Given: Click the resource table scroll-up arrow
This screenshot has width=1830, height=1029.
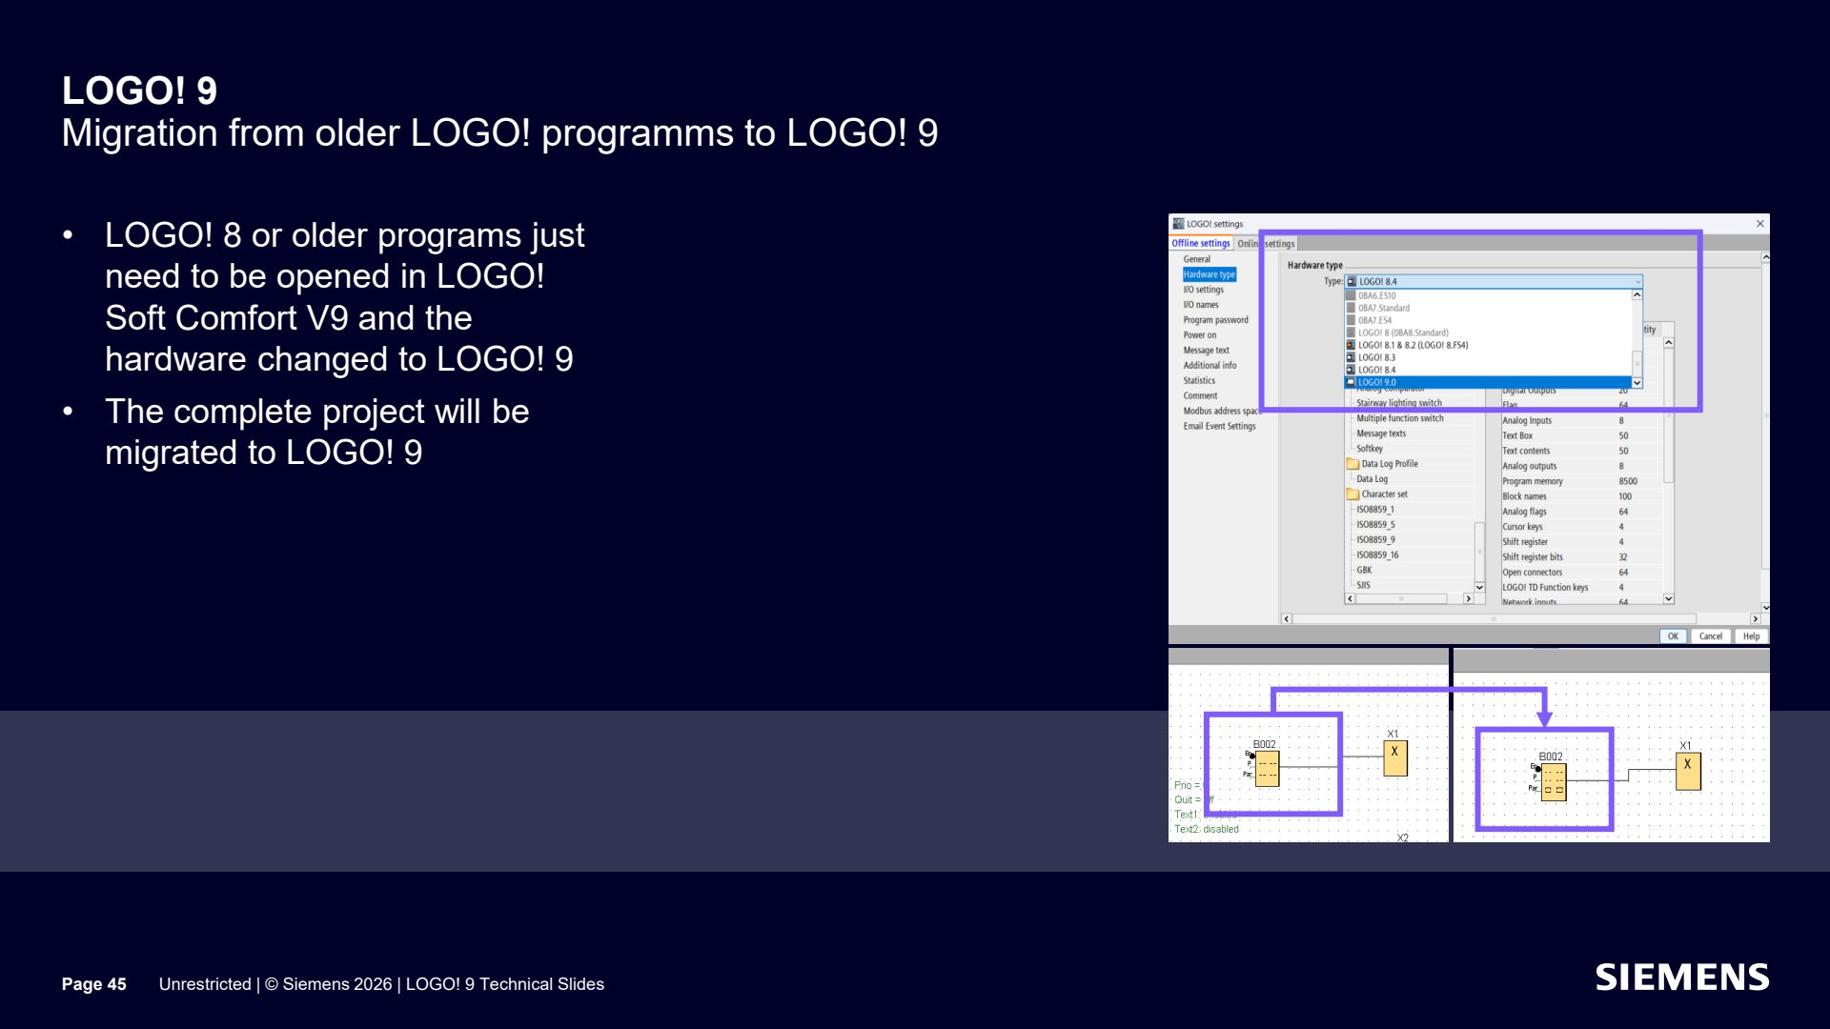Looking at the screenshot, I should [x=1669, y=343].
